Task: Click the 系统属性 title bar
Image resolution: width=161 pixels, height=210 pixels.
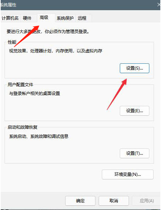Action: click(x=80, y=5)
